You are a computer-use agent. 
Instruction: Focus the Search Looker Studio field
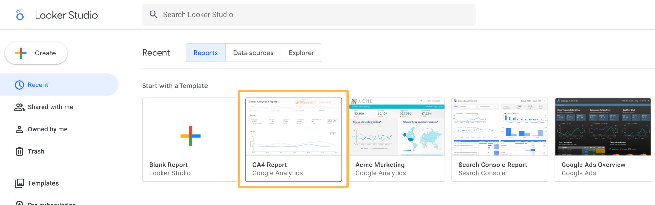point(309,15)
